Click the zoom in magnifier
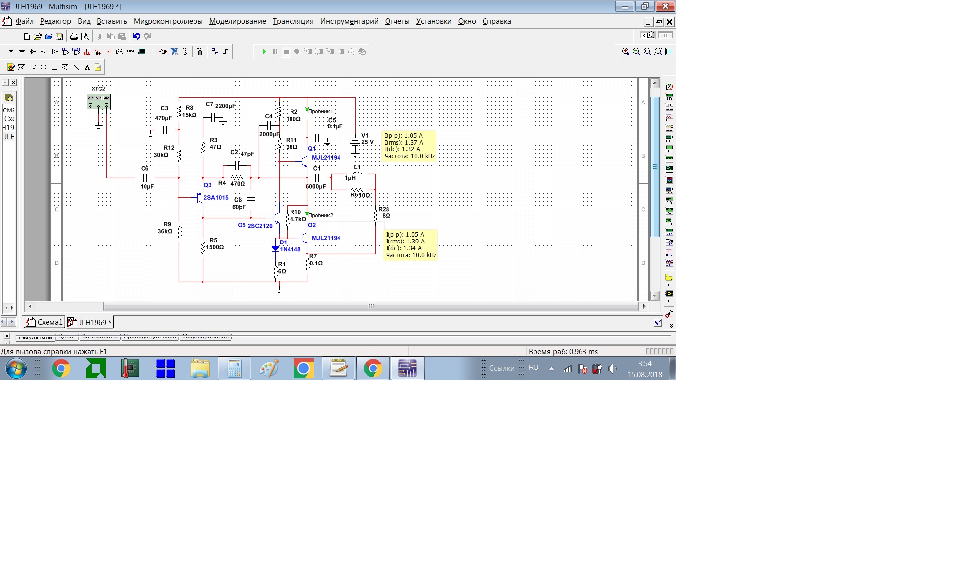 (626, 51)
